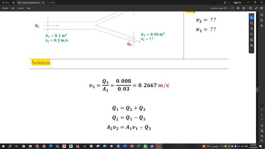Viewport: 265px width, 149px height.
Task: Choose the Add comment tool
Action: point(251,23)
